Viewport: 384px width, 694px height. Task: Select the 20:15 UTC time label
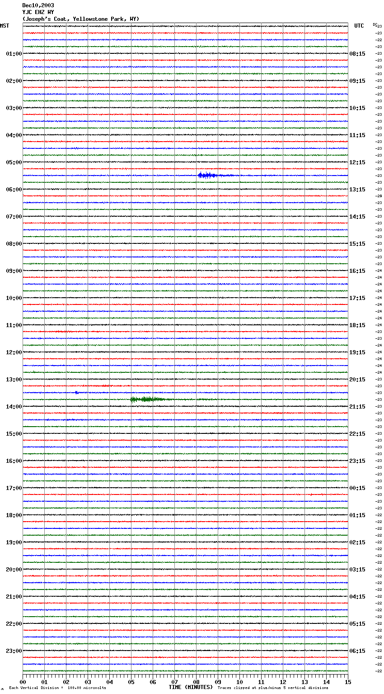[x=357, y=380]
